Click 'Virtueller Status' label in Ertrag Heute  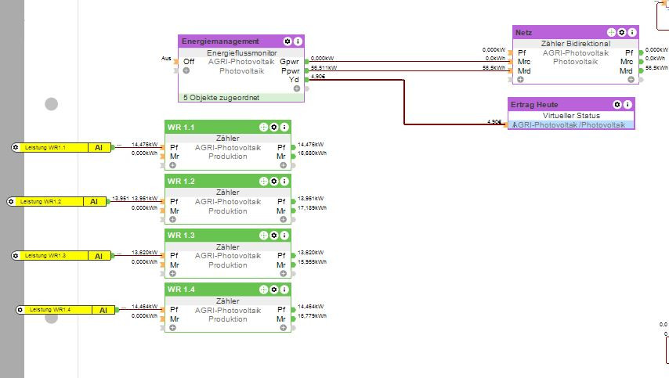tap(571, 116)
